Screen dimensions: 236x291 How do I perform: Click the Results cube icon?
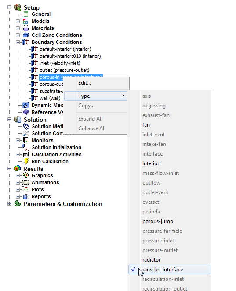(17, 169)
